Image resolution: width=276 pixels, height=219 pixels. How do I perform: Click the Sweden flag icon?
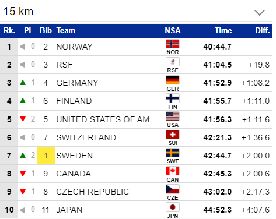[173, 153]
